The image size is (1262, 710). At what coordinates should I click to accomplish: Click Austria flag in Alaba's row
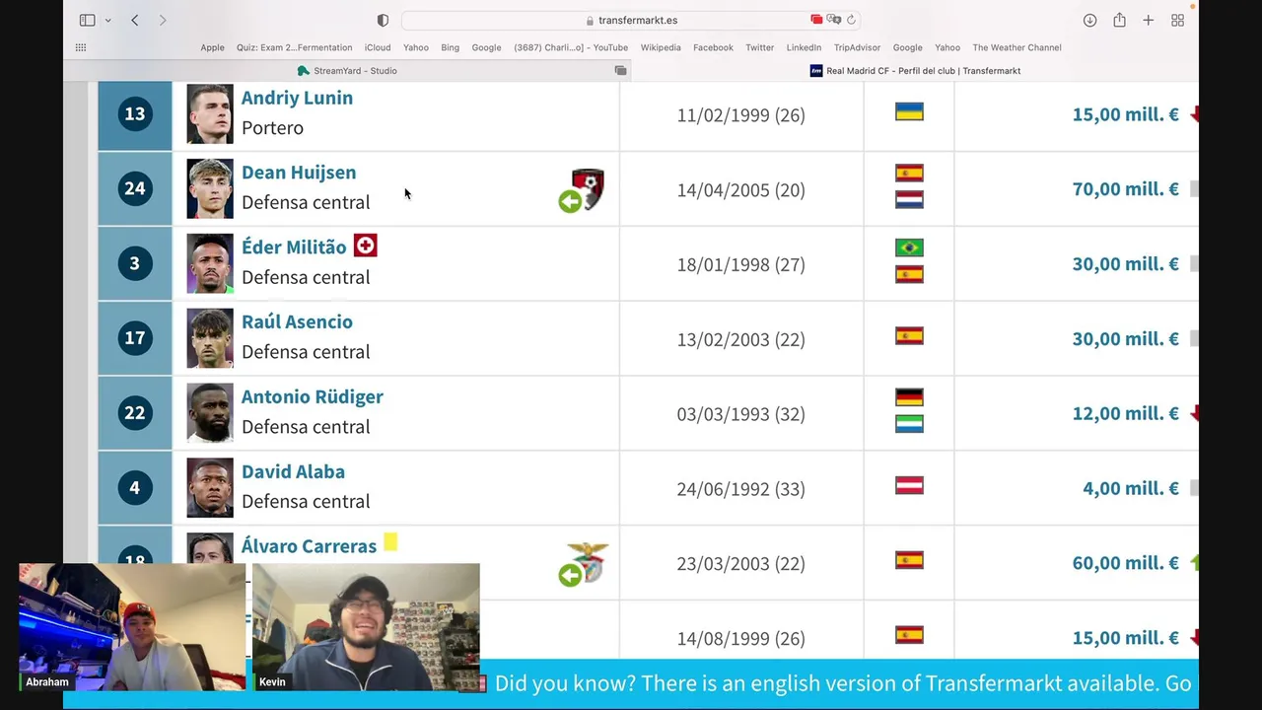[x=909, y=485]
